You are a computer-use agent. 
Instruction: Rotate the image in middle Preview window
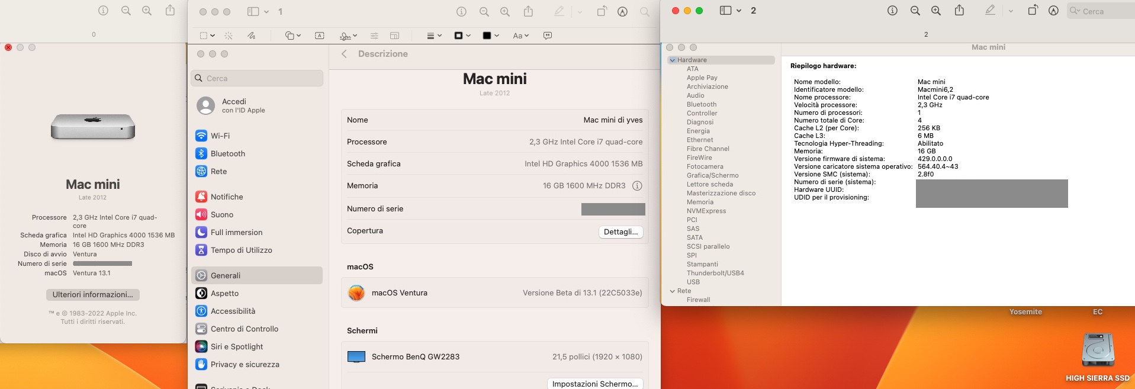pos(602,11)
